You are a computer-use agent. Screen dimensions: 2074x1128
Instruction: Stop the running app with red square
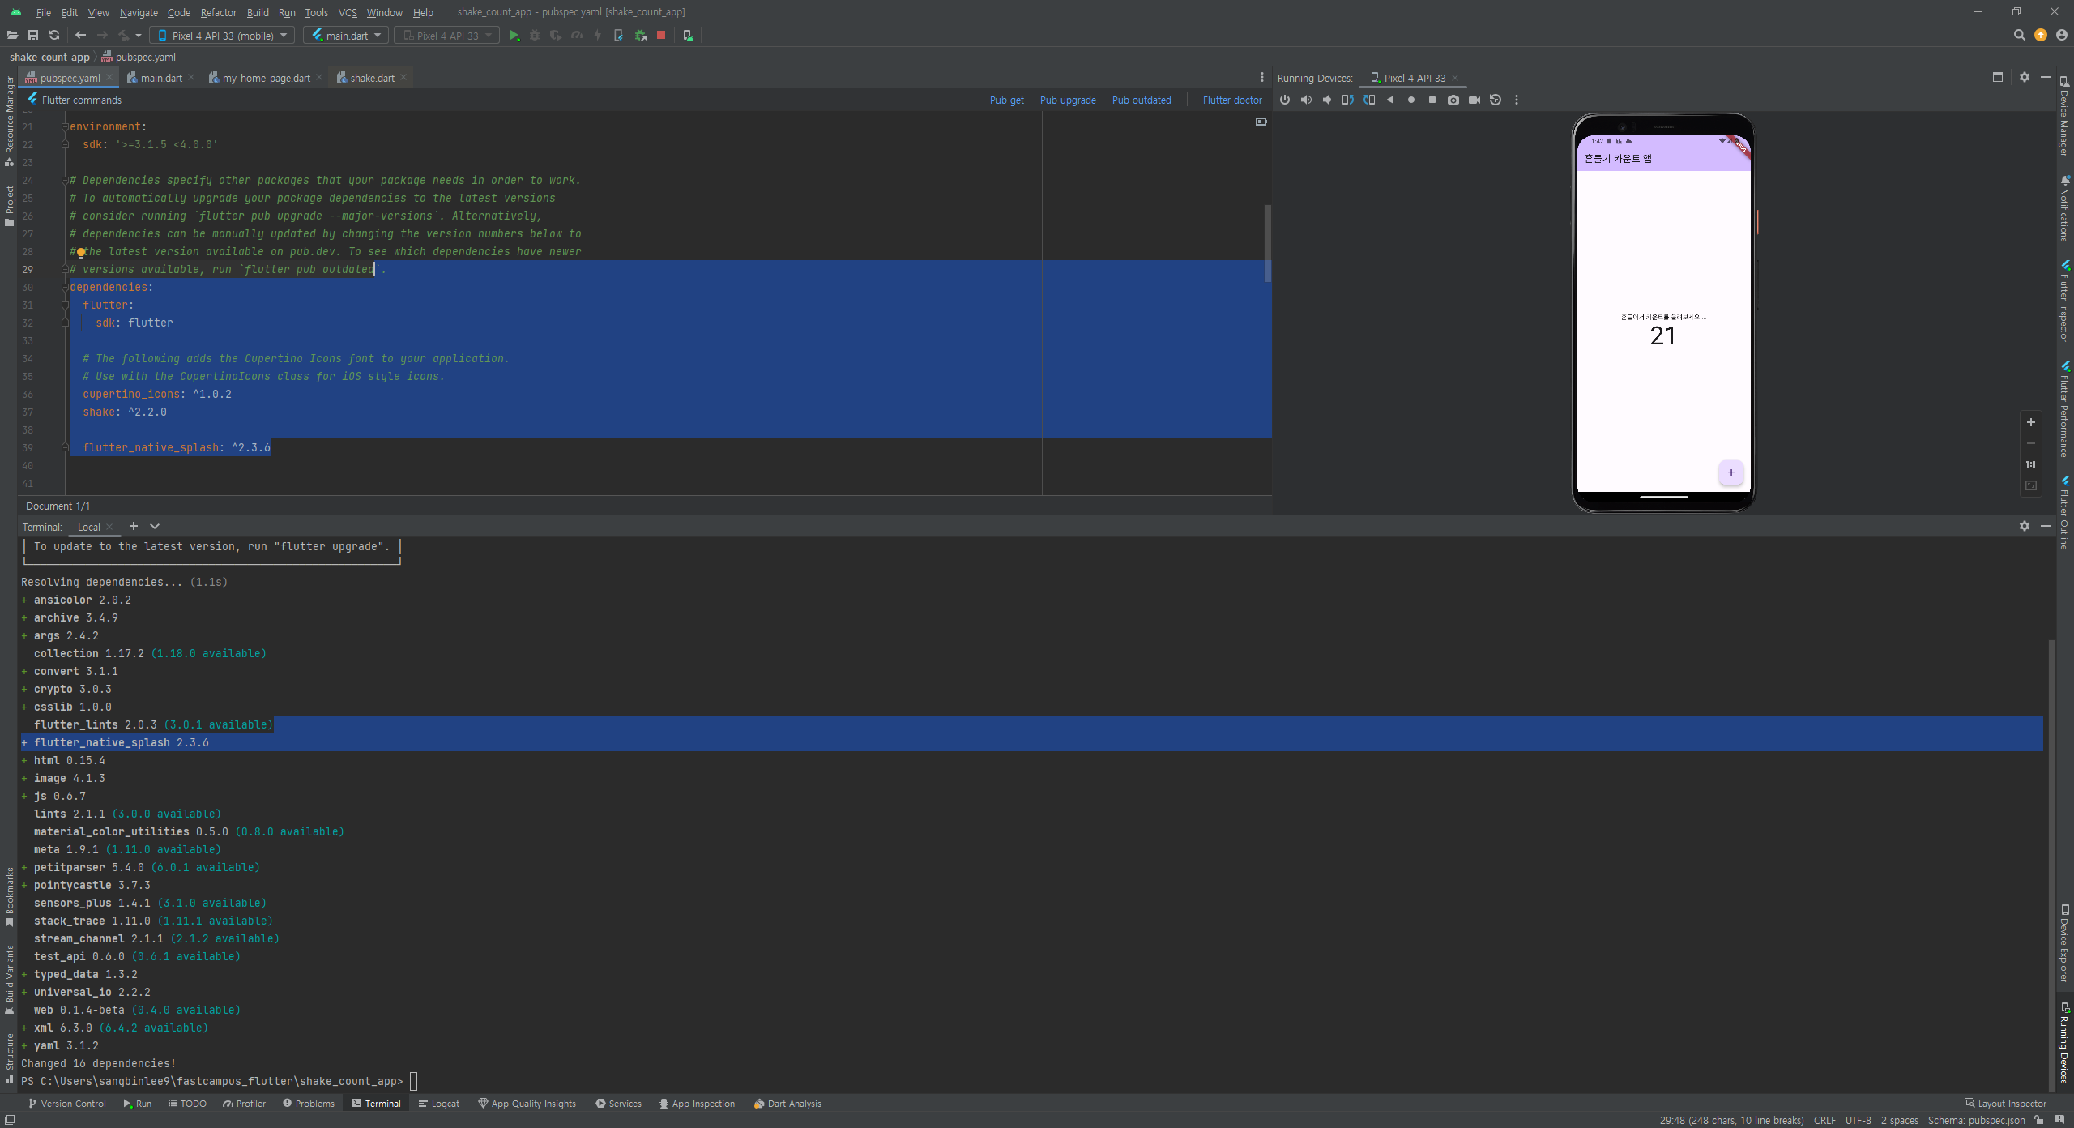(x=661, y=36)
